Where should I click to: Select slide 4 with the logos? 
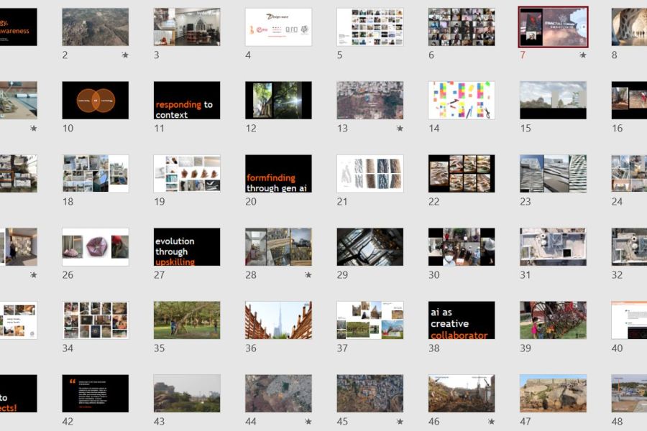click(x=278, y=27)
